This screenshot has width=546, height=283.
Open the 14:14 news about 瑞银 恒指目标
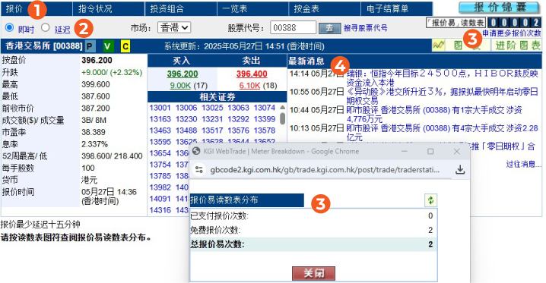pyautogui.click(x=443, y=78)
